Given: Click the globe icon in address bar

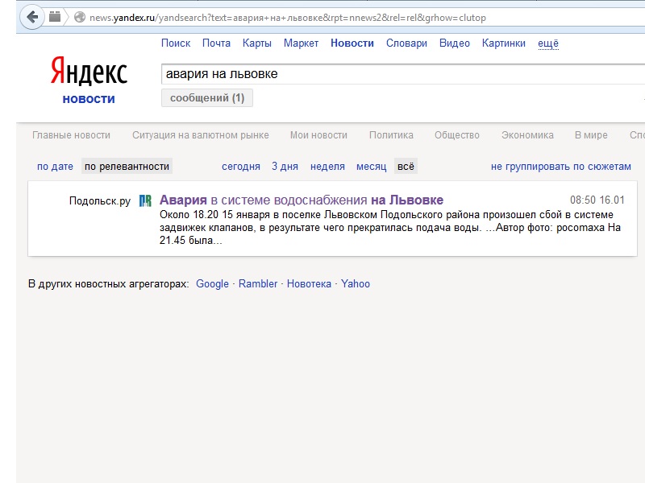Looking at the screenshot, I should coord(80,17).
